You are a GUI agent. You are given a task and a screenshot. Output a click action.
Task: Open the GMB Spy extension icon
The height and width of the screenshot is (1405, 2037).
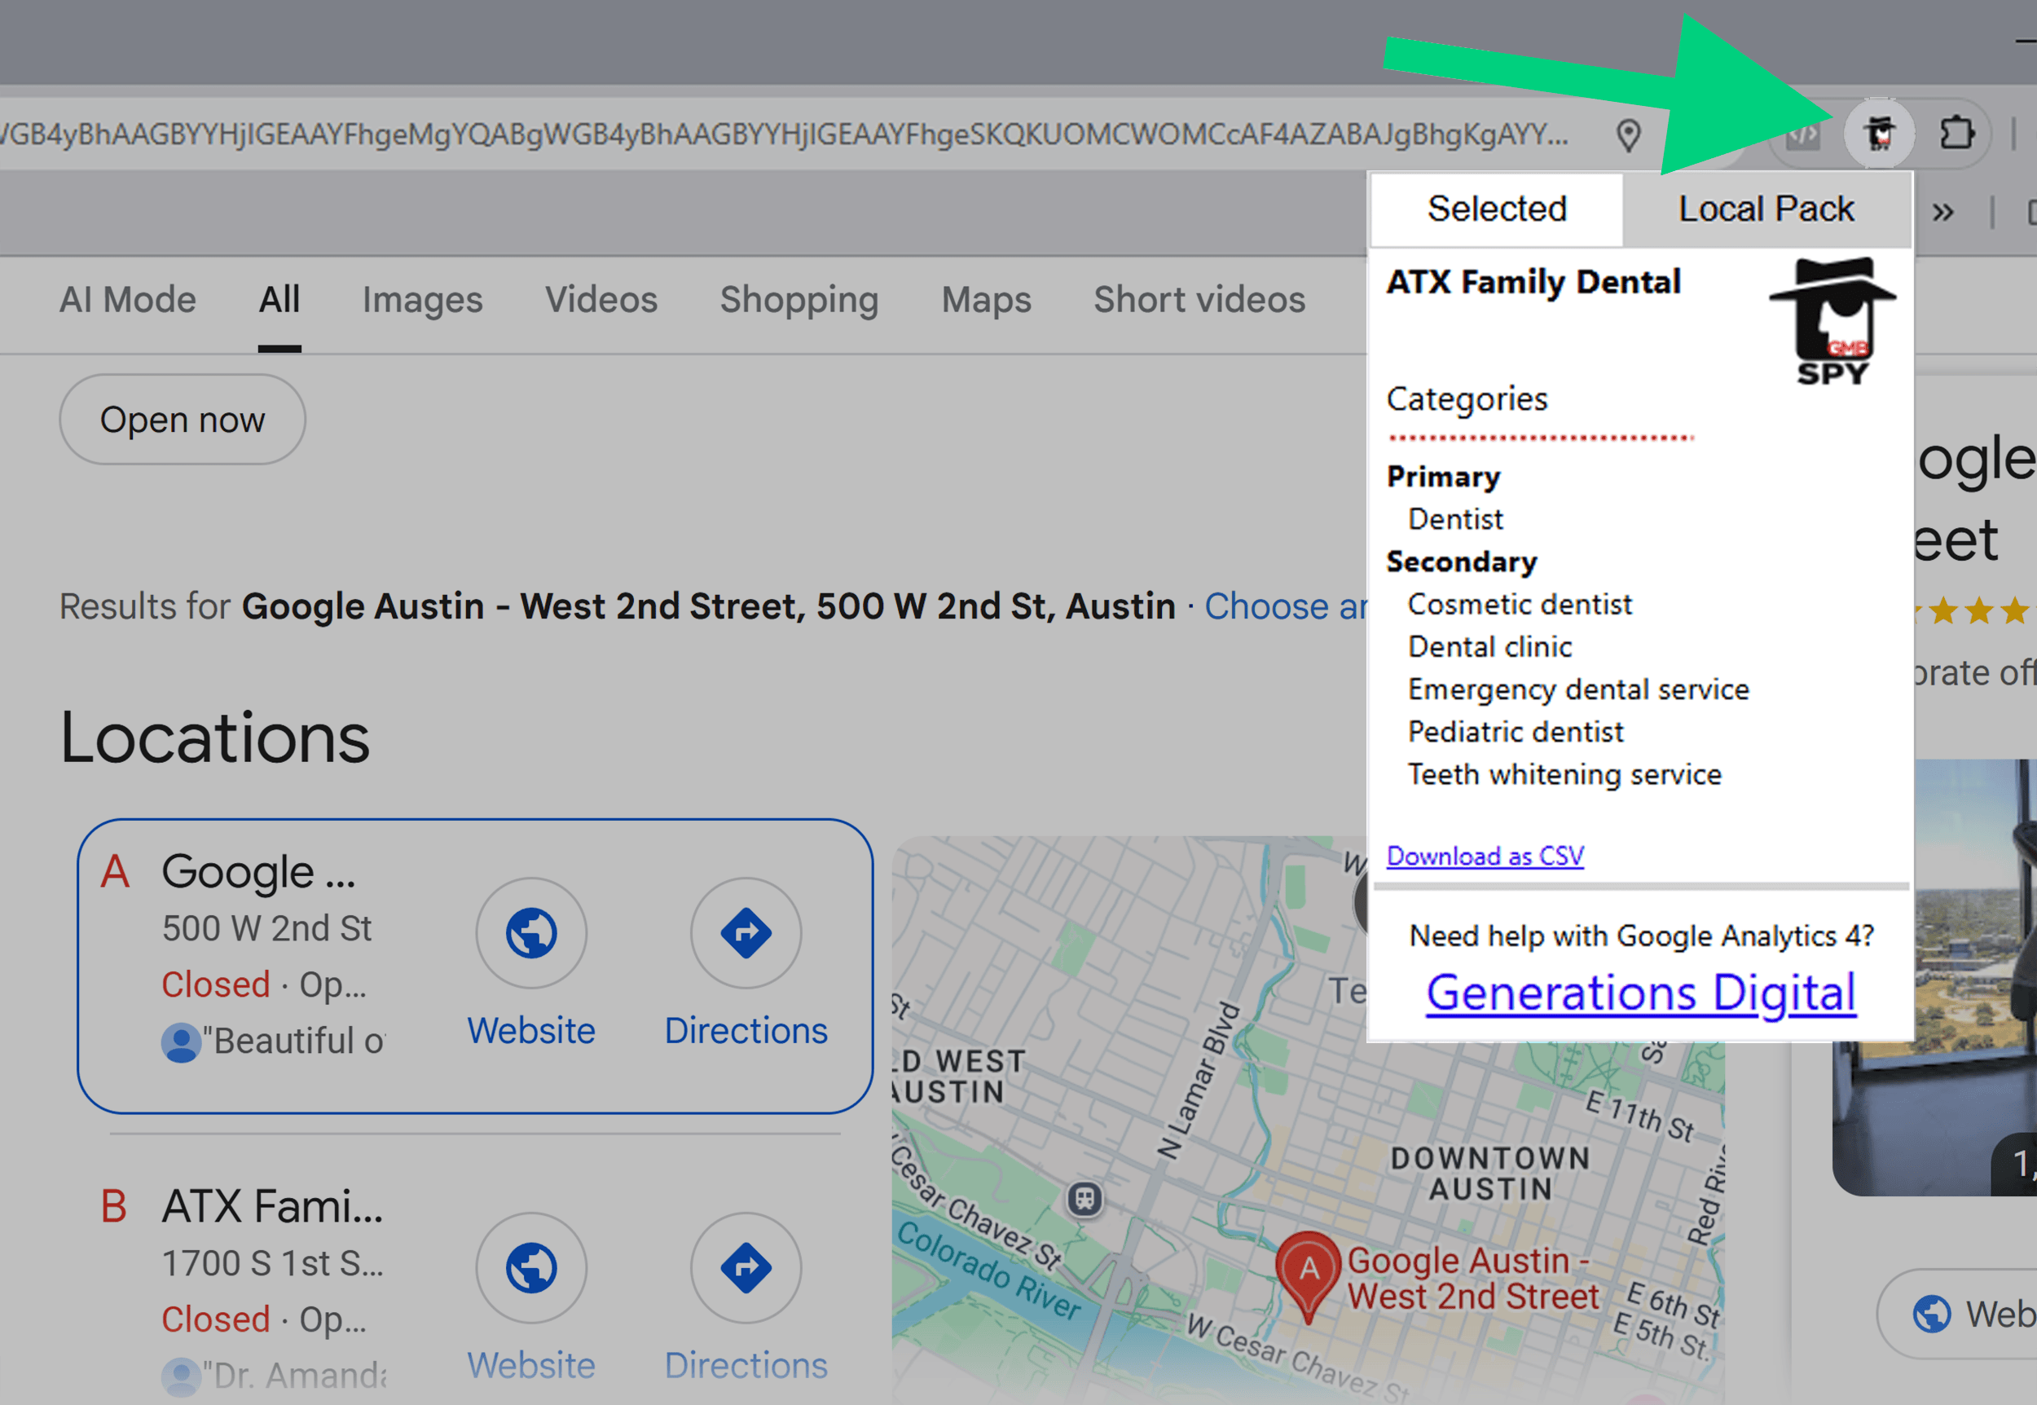[x=1879, y=134]
